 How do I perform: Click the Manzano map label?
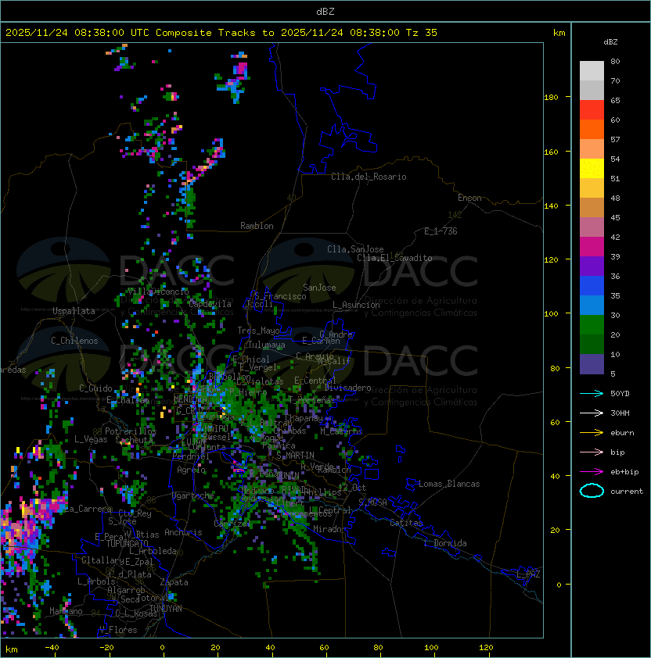[66, 611]
